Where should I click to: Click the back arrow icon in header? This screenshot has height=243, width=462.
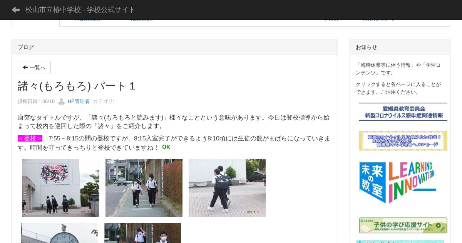coord(16,10)
